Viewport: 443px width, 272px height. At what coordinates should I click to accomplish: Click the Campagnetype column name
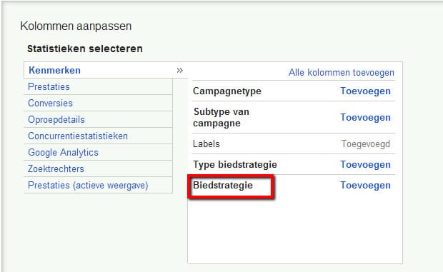click(227, 91)
